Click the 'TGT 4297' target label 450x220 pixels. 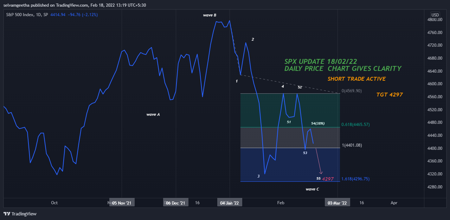click(x=390, y=94)
